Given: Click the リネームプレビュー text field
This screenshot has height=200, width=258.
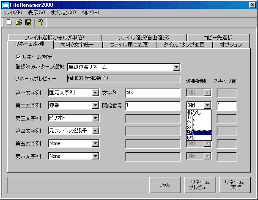Looking at the screenshot, I should (x=124, y=79).
